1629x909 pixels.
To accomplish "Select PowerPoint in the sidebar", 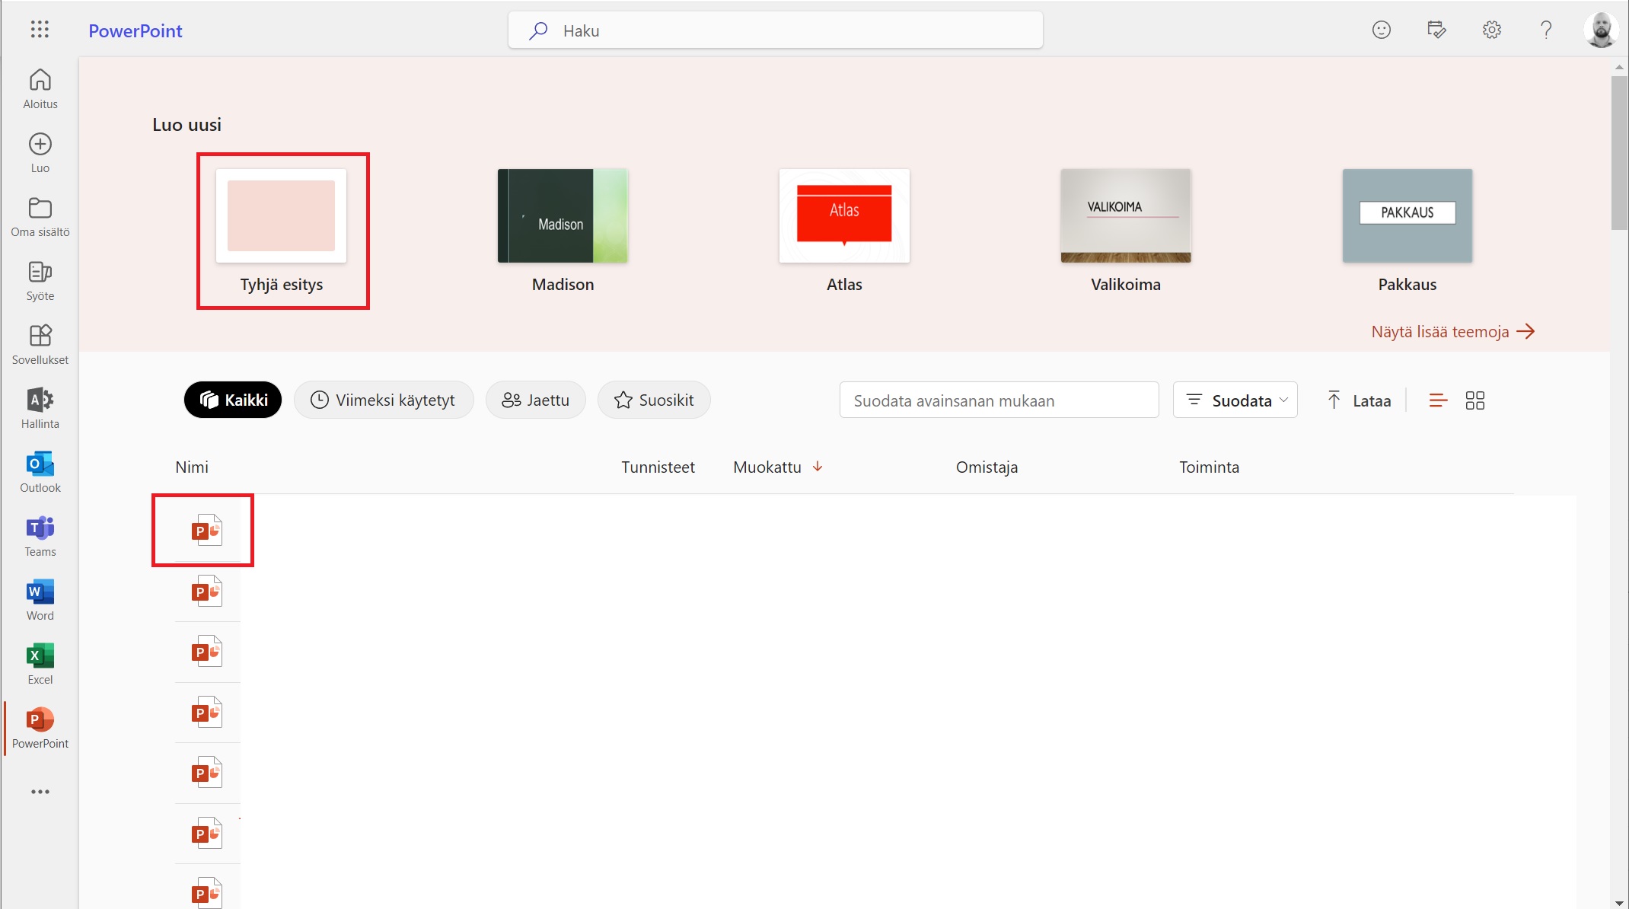I will 40,729.
